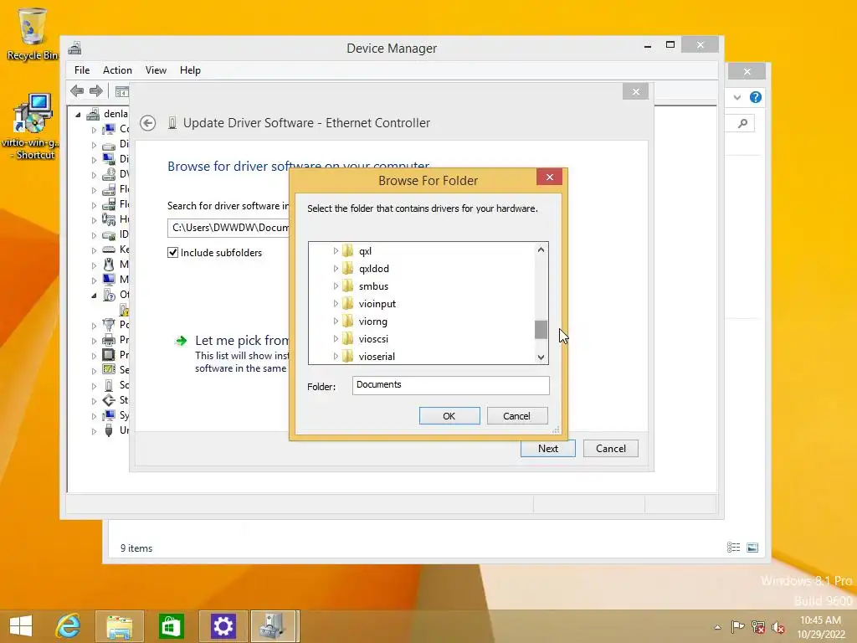
Task: Open the Start button
Action: pos(21,626)
